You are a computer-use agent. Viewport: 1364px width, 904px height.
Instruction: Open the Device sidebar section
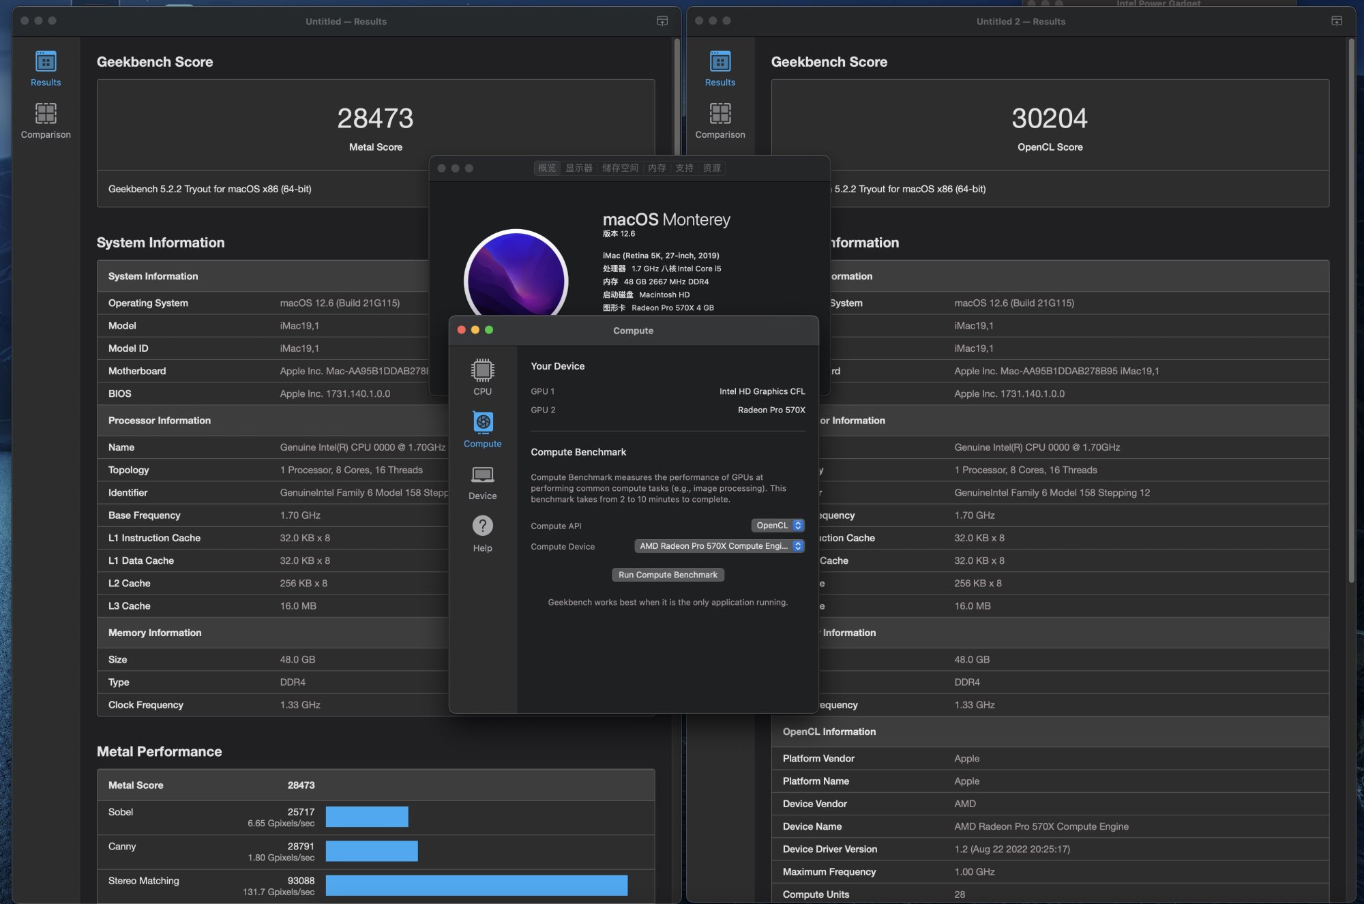482,481
